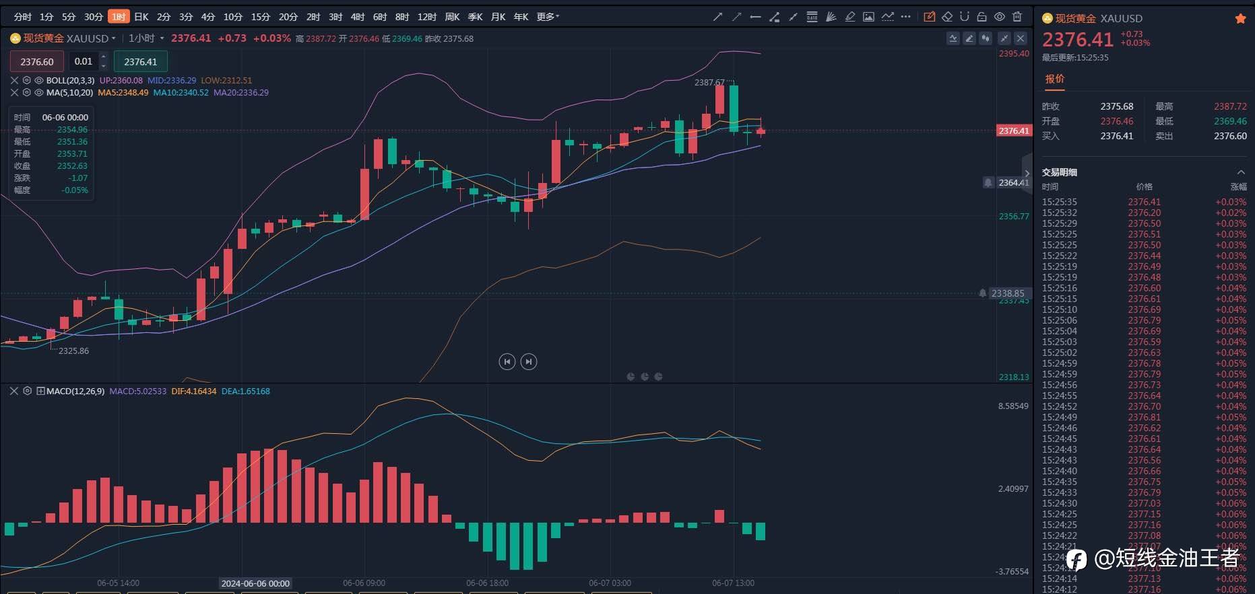The image size is (1255, 594).
Task: Select the eraser tool in drawing toolbar
Action: (947, 17)
